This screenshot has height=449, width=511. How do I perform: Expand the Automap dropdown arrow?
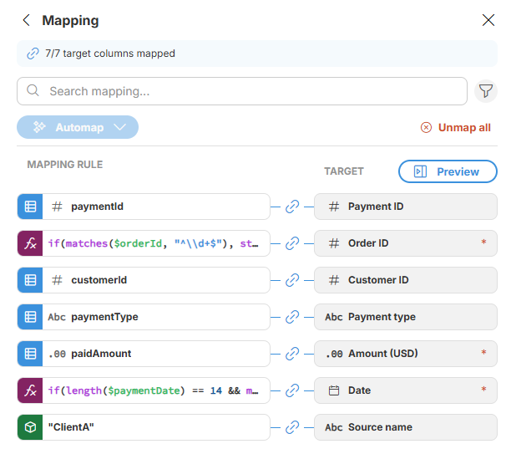click(x=119, y=127)
